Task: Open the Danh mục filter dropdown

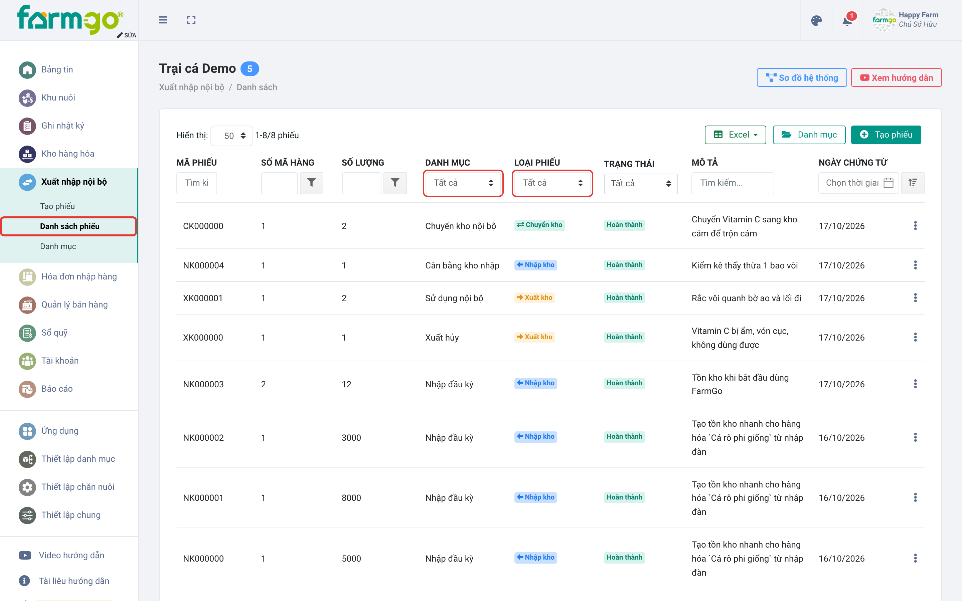Action: pos(463,183)
